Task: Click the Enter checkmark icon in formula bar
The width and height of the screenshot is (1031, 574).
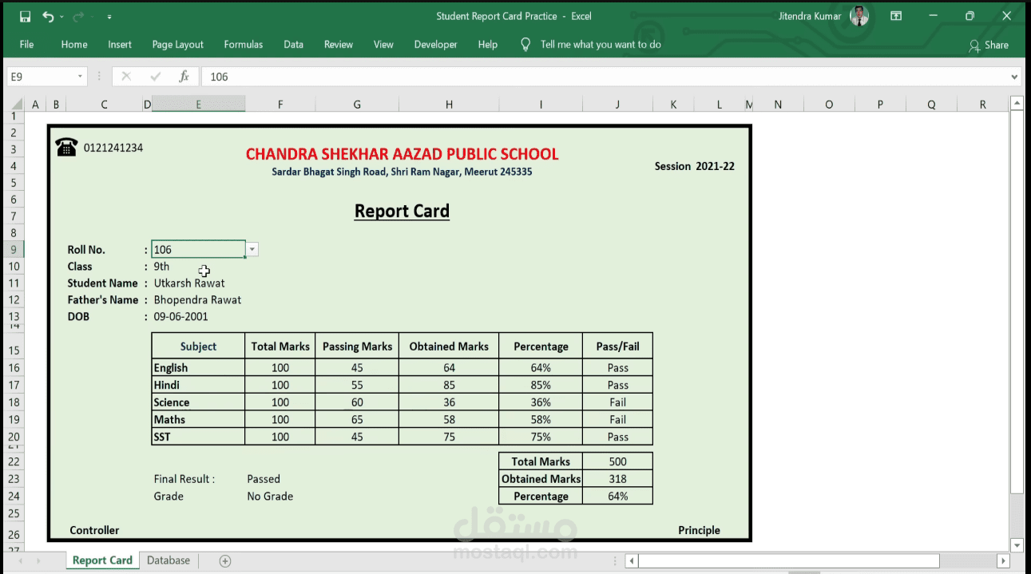Action: pos(156,77)
